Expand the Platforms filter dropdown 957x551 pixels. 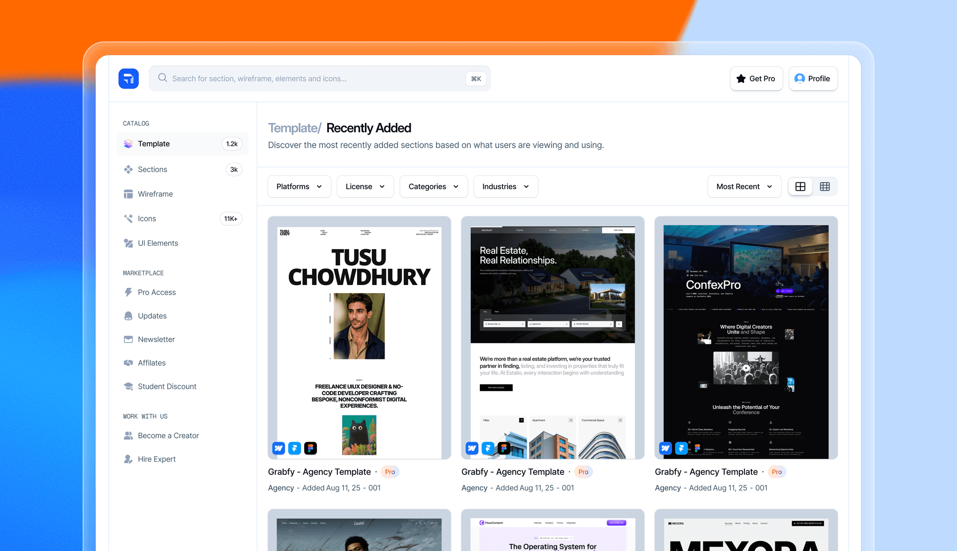tap(299, 186)
